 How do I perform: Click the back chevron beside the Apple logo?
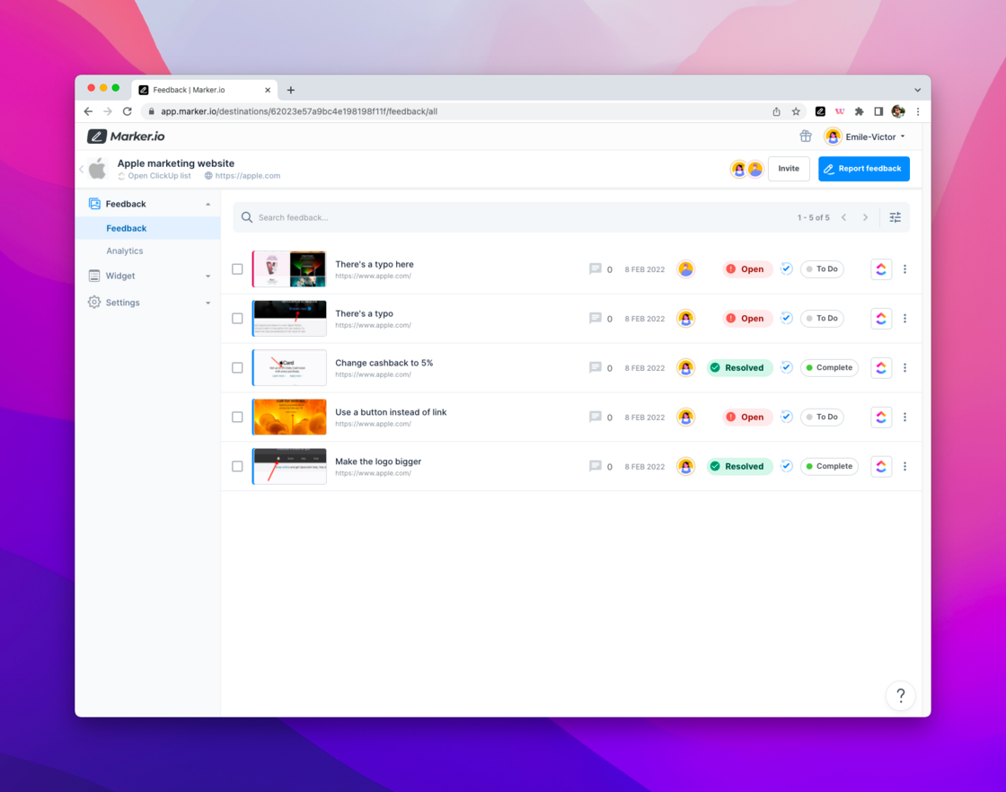tap(82, 170)
